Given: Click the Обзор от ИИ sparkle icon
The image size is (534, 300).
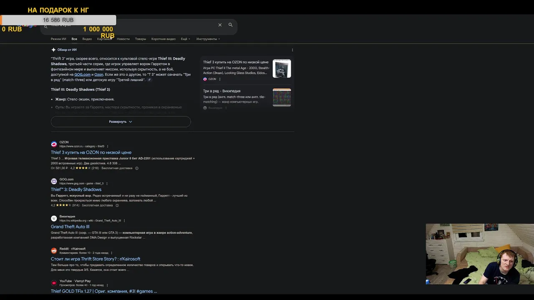Looking at the screenshot, I should pyautogui.click(x=53, y=50).
